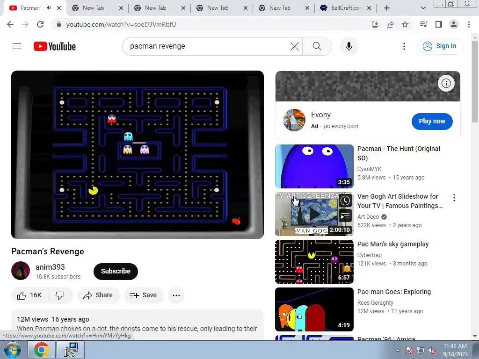Open Chrome three-dot menu
The width and height of the screenshot is (479, 359).
pos(469,24)
